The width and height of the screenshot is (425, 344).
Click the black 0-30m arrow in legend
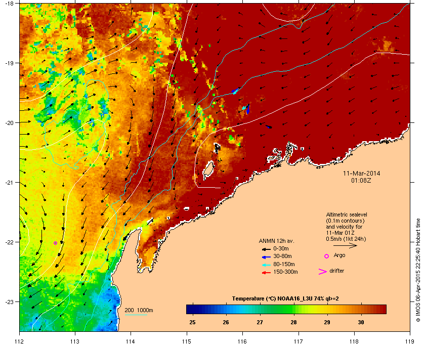[266, 249]
